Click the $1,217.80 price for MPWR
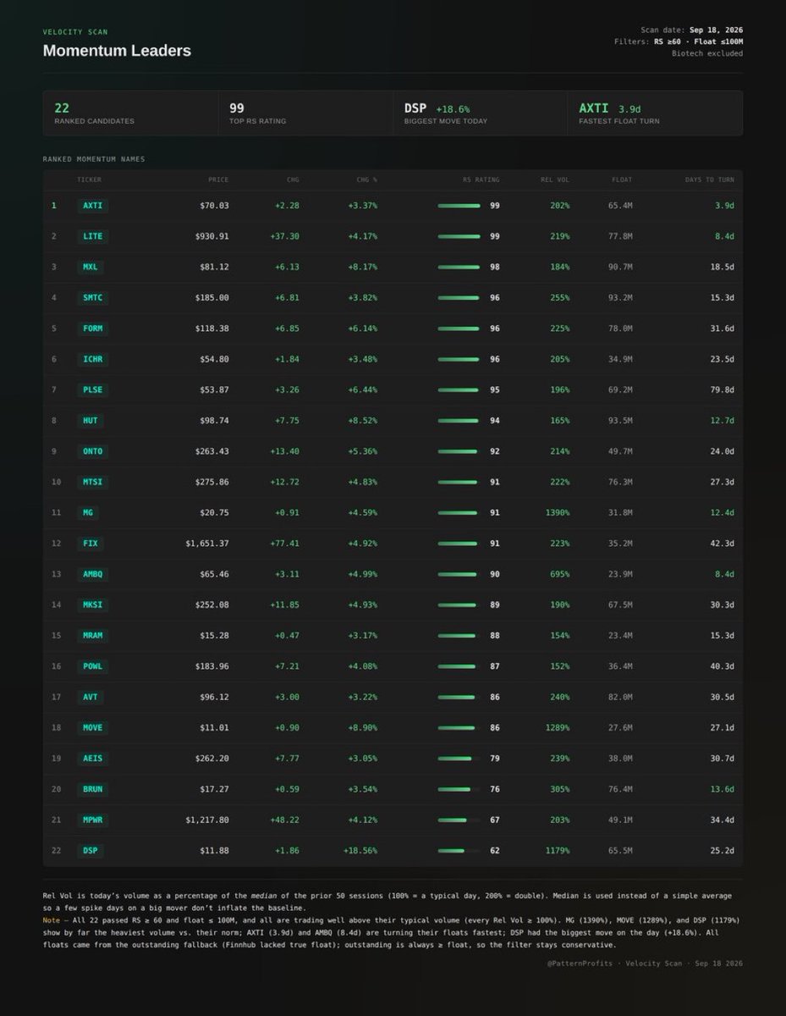The height and width of the screenshot is (1016, 786). (206, 820)
